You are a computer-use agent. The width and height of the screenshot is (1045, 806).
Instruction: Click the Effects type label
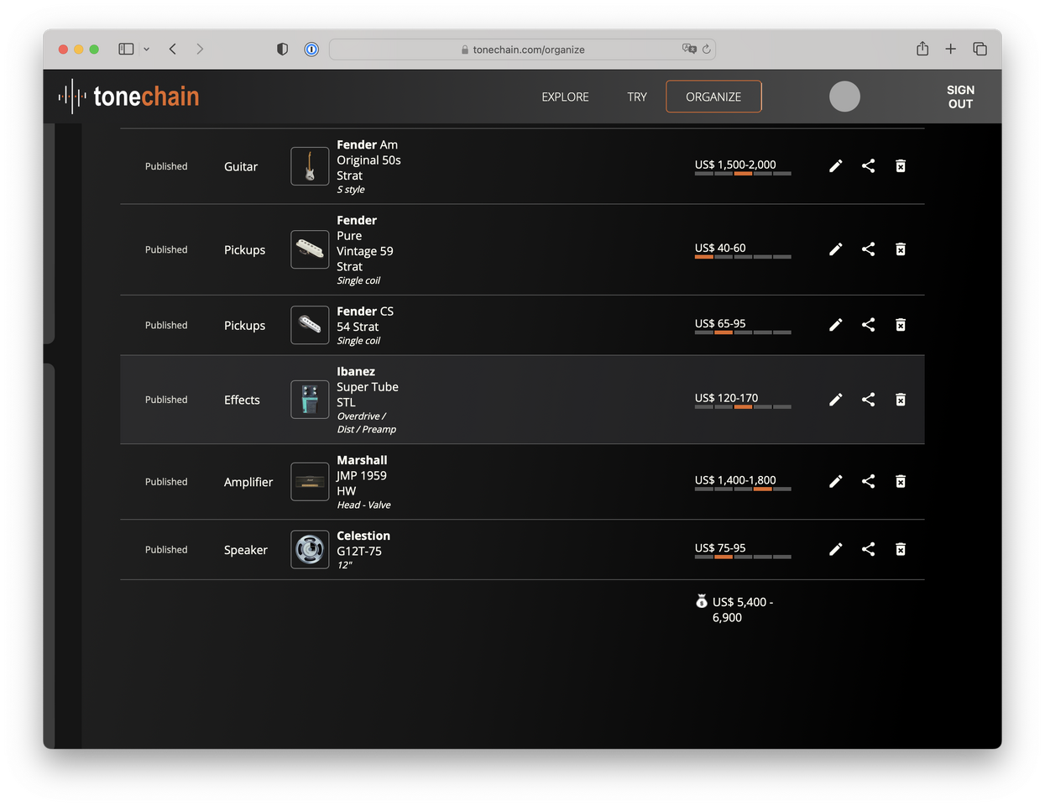pyautogui.click(x=242, y=400)
